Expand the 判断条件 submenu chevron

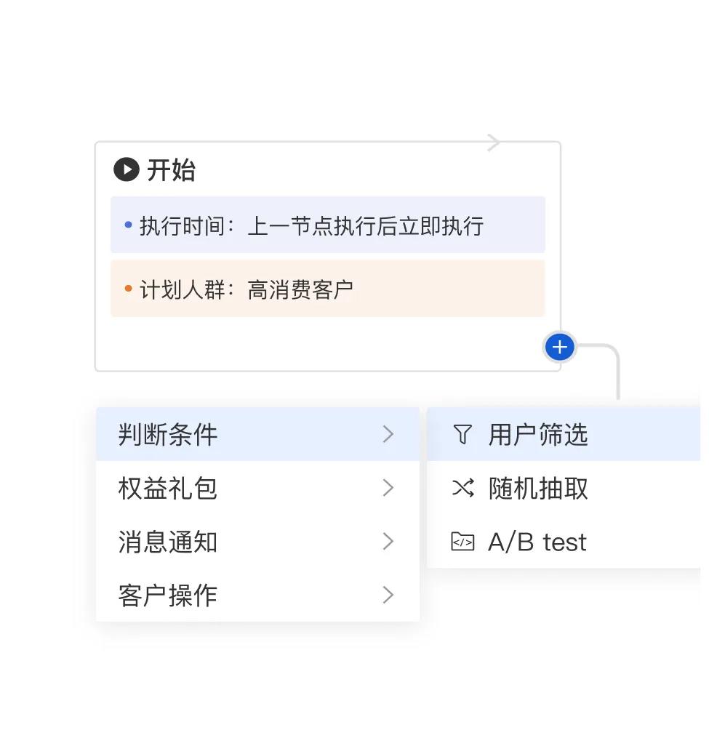coord(388,435)
